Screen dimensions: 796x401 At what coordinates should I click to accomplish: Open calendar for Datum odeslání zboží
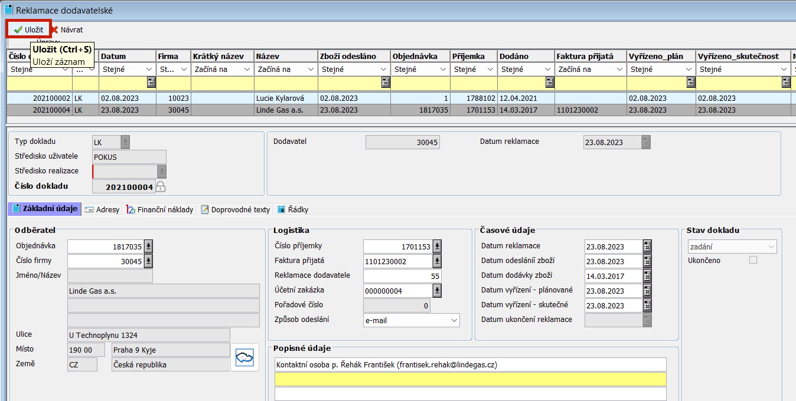[647, 261]
